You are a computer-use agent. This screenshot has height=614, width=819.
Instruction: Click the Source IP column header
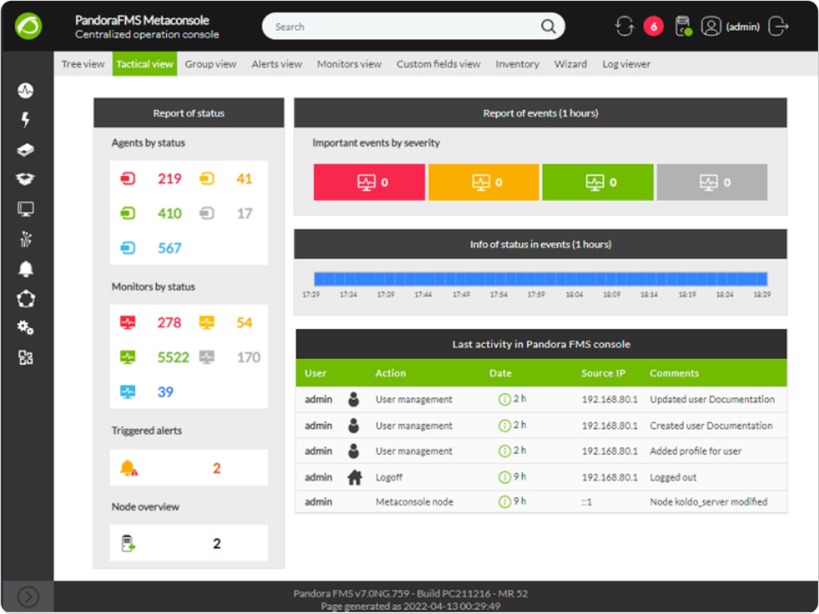click(603, 373)
